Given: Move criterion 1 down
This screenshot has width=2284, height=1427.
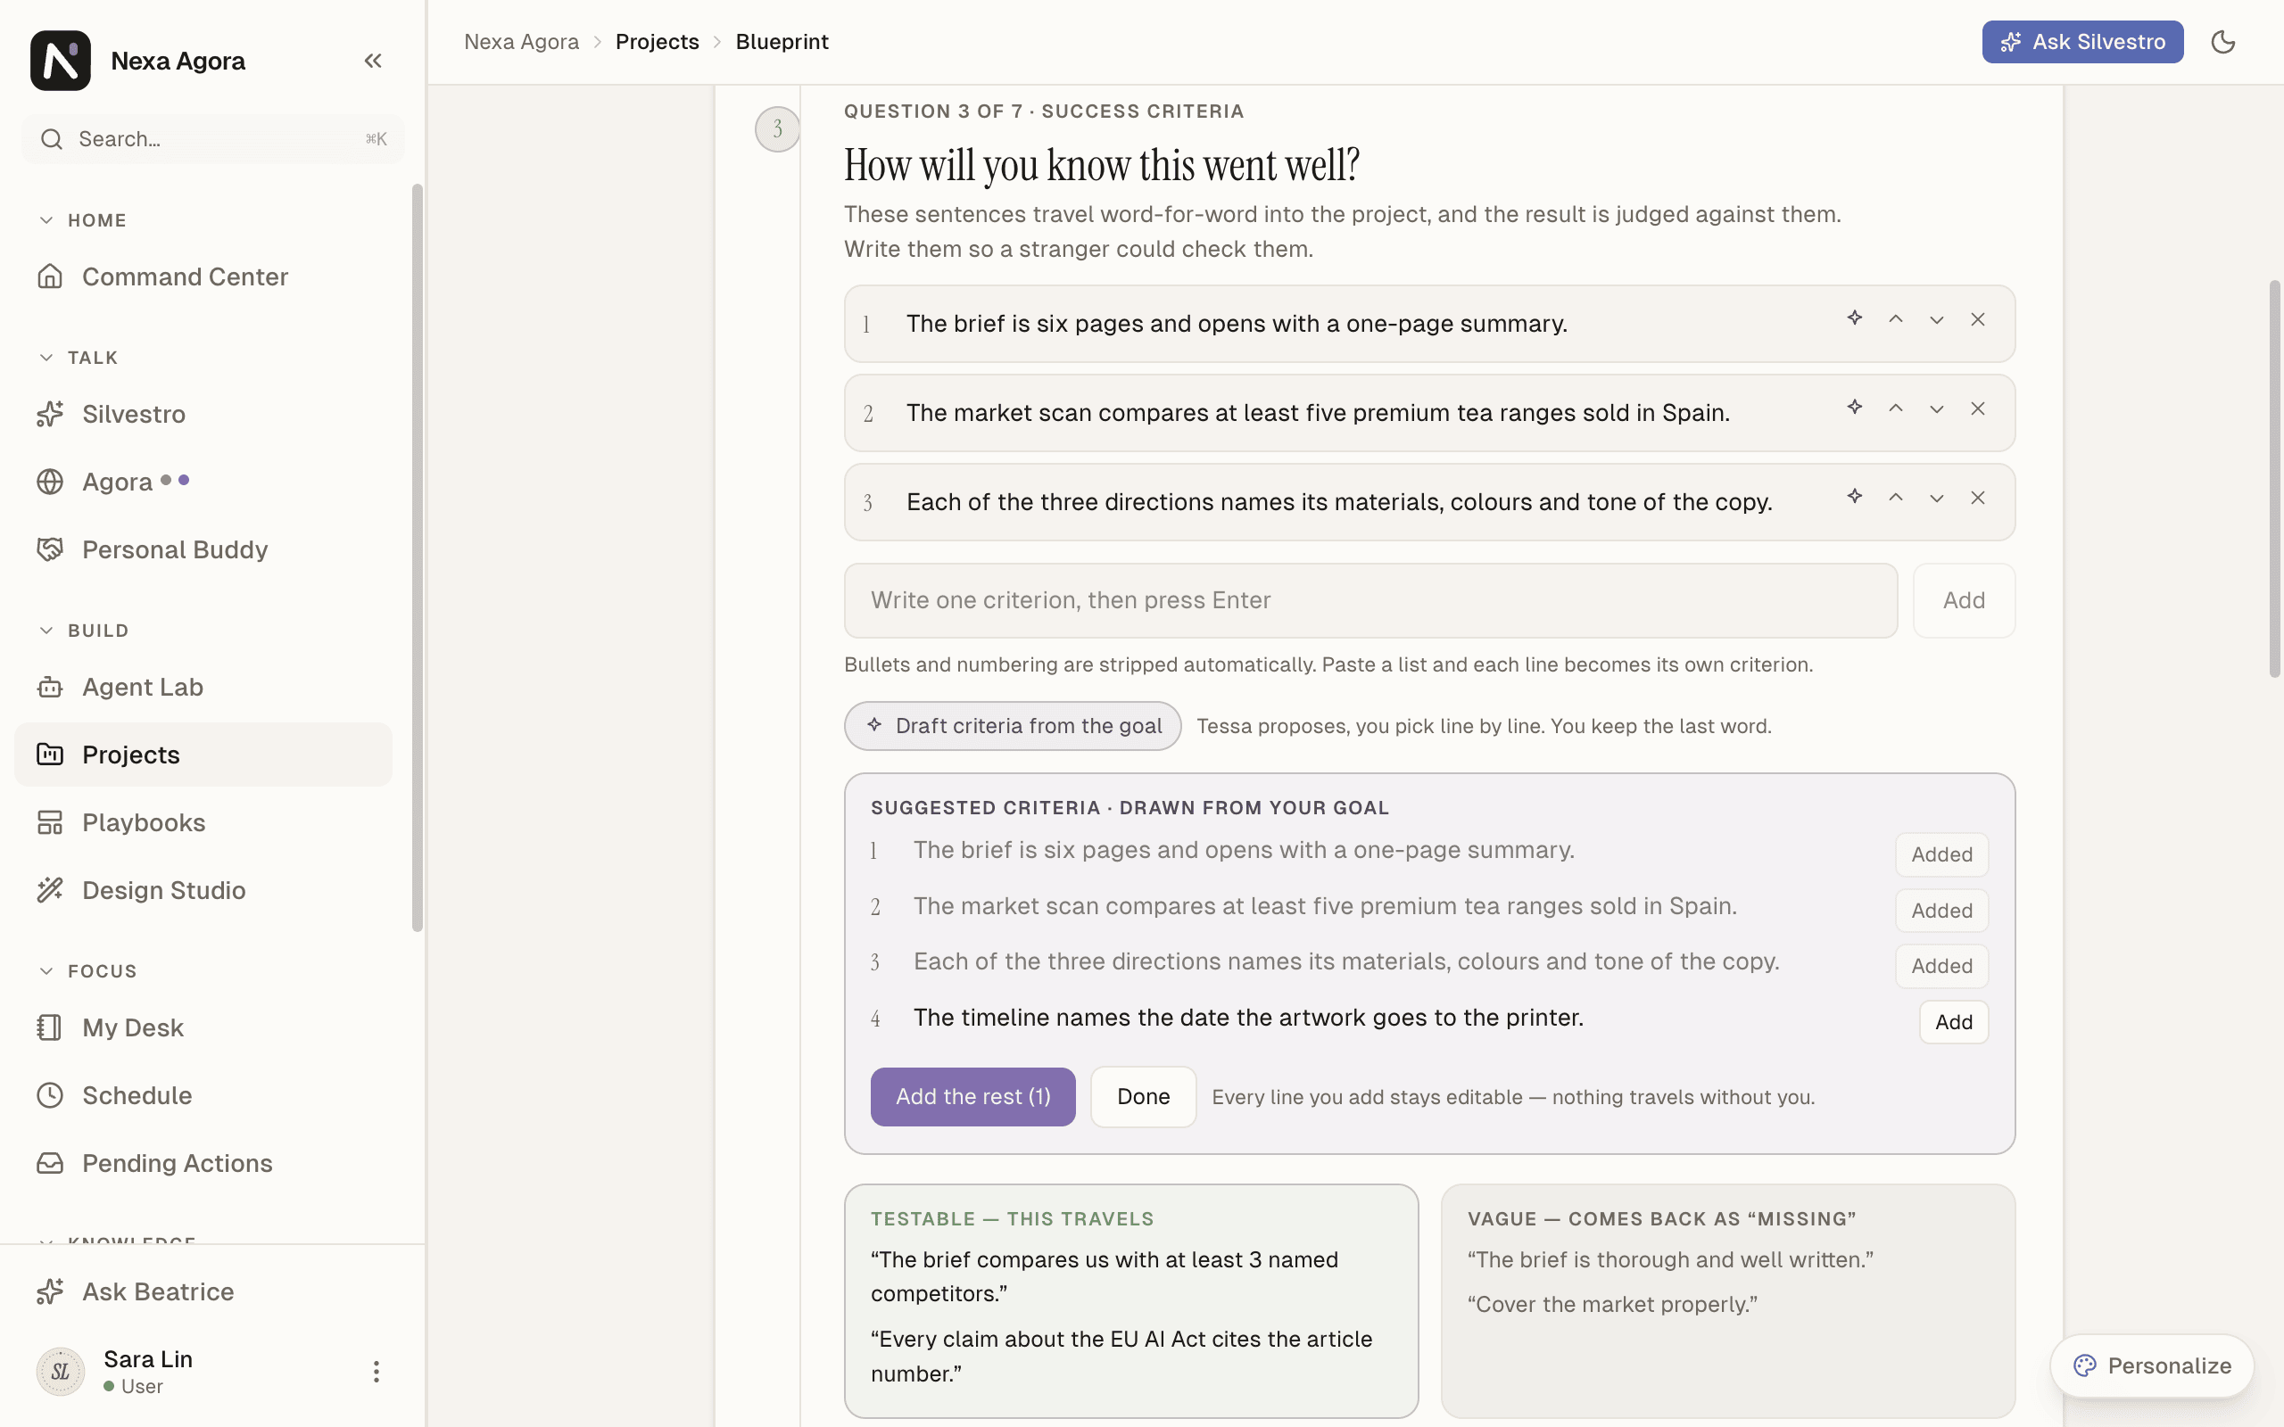Looking at the screenshot, I should coord(1937,320).
